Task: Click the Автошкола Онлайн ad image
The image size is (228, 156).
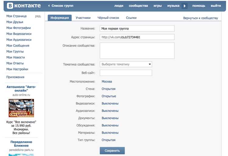Action: (x=21, y=108)
